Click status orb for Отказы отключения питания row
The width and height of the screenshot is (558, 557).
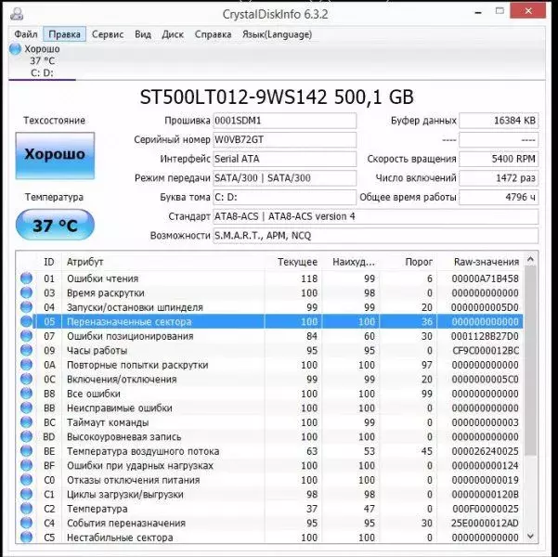click(26, 480)
